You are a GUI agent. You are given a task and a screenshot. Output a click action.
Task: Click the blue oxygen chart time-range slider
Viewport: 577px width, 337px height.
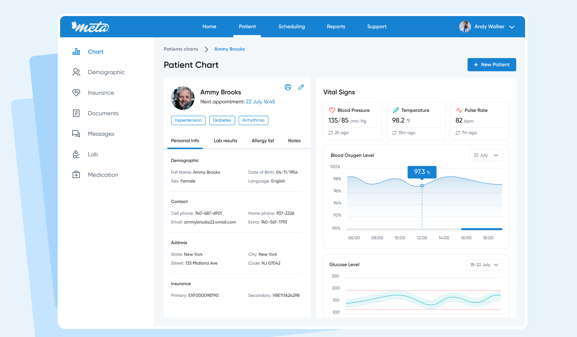(482, 229)
